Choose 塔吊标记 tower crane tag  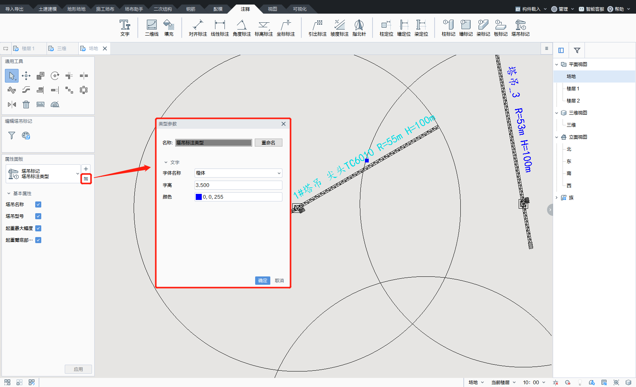[521, 28]
